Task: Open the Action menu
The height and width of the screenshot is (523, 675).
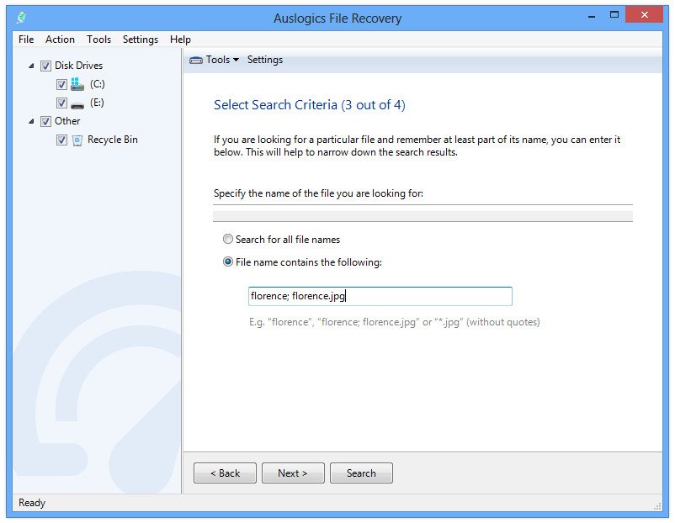Action: tap(60, 40)
